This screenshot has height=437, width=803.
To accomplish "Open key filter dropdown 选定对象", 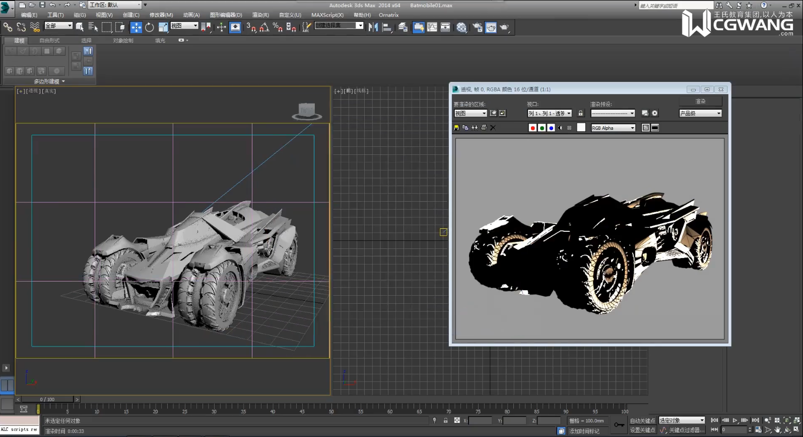I will (x=682, y=420).
